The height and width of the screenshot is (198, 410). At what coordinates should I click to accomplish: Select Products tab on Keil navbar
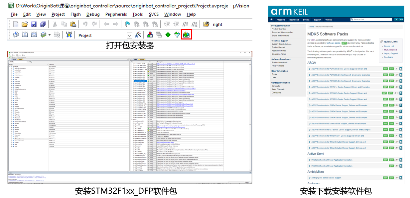(x=281, y=20)
